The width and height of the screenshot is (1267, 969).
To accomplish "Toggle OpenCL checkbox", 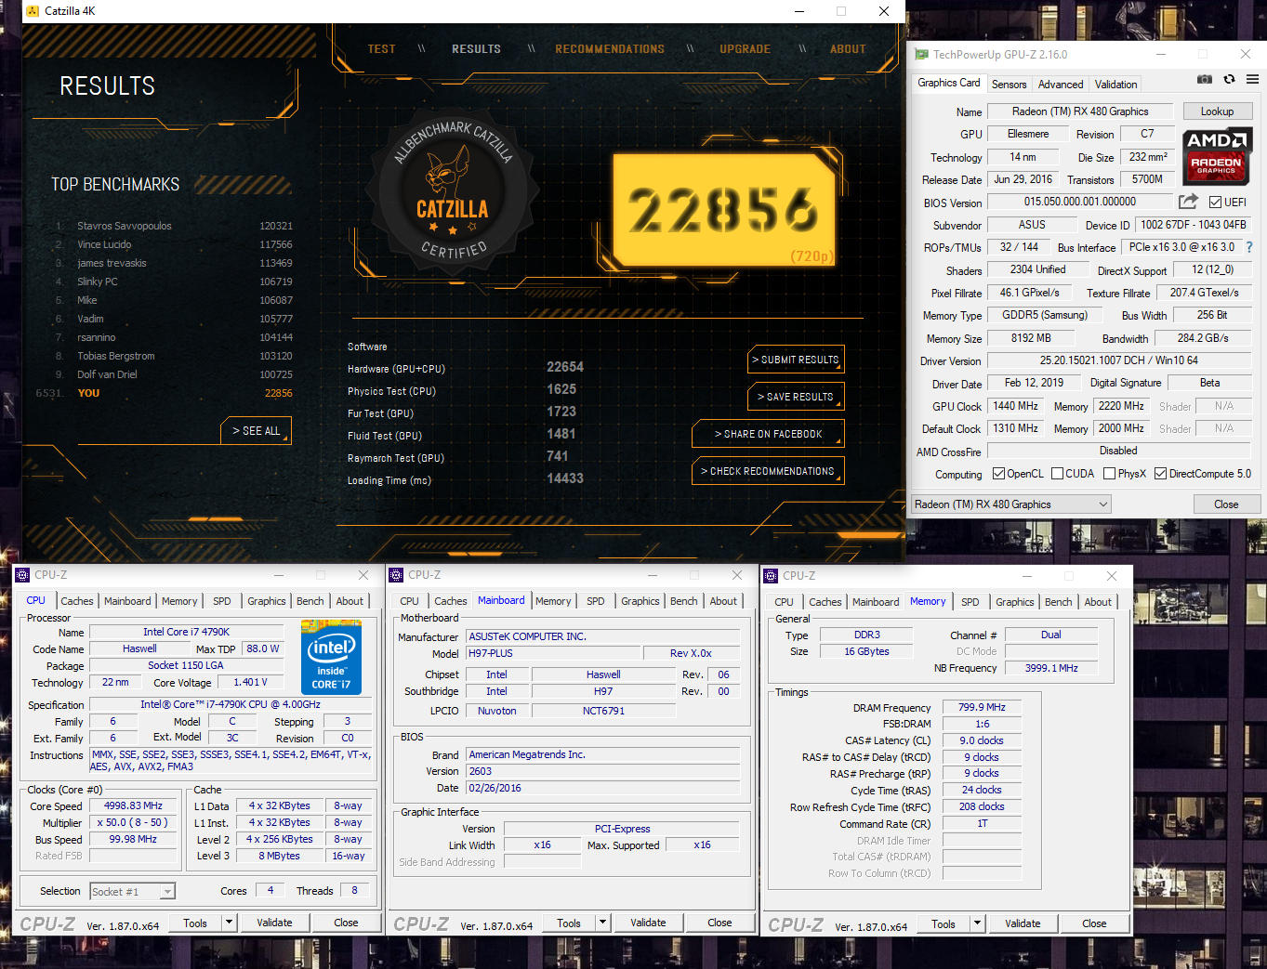I will click(998, 474).
